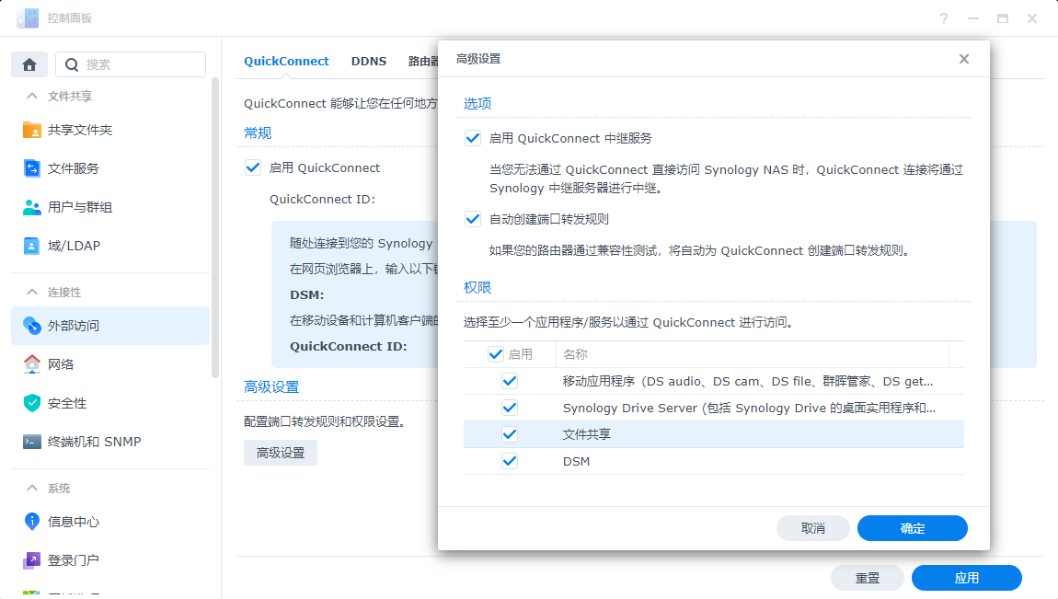
Task: Select the DSM row name
Action: [576, 461]
